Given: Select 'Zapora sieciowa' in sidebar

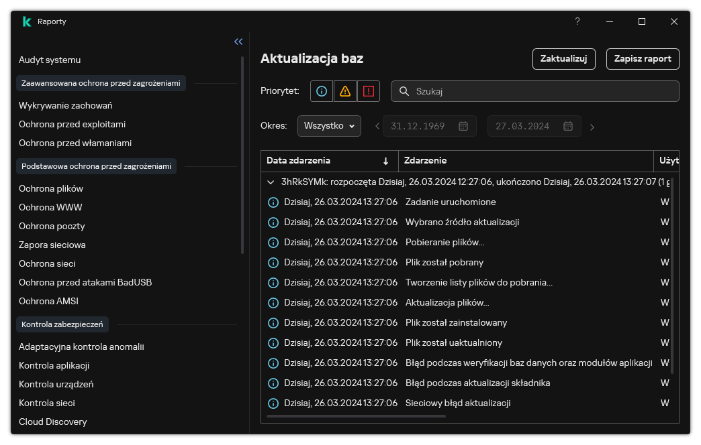Looking at the screenshot, I should pos(52,245).
